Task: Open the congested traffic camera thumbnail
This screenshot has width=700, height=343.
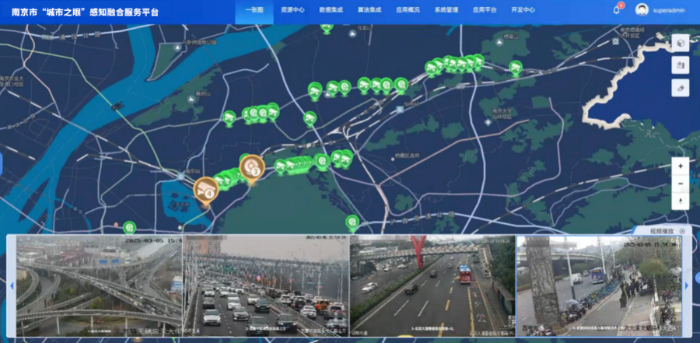Action: (x=265, y=285)
